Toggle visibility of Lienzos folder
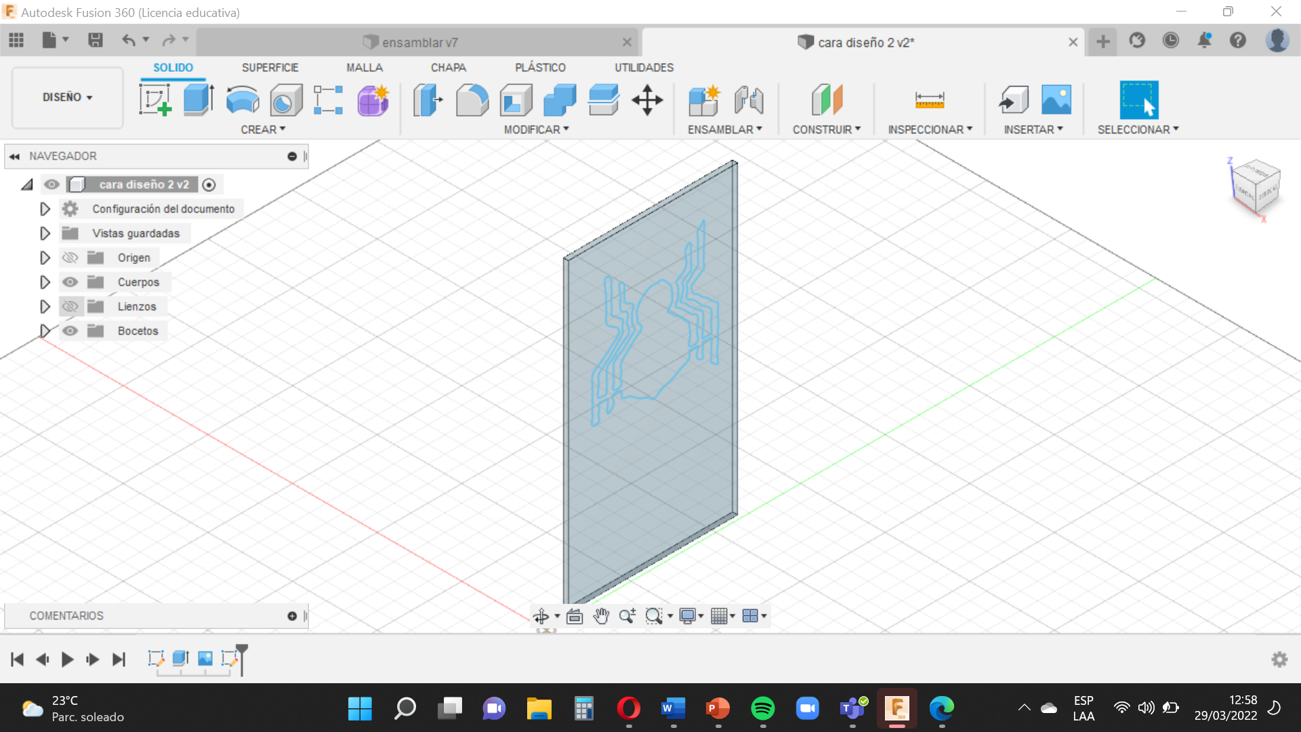This screenshot has width=1301, height=732. (x=70, y=306)
